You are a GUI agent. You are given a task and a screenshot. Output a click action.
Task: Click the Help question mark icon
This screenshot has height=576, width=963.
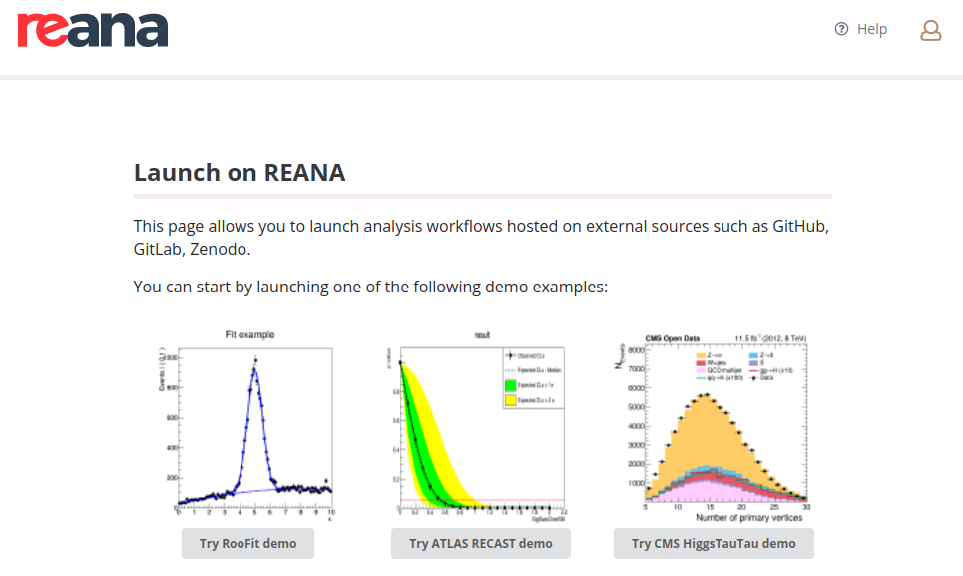pyautogui.click(x=842, y=29)
